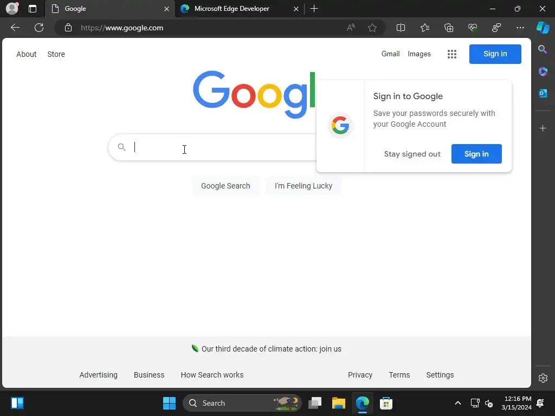The height and width of the screenshot is (416, 555).
Task: Open Task View on taskbar
Action: pyautogui.click(x=315, y=403)
